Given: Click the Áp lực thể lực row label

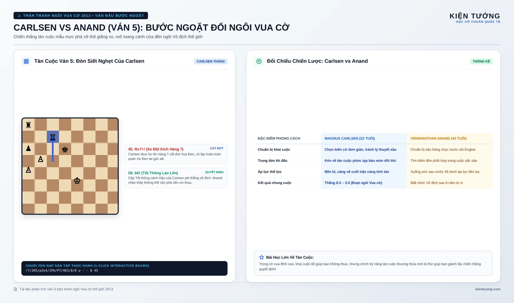Looking at the screenshot, I should (270, 172).
